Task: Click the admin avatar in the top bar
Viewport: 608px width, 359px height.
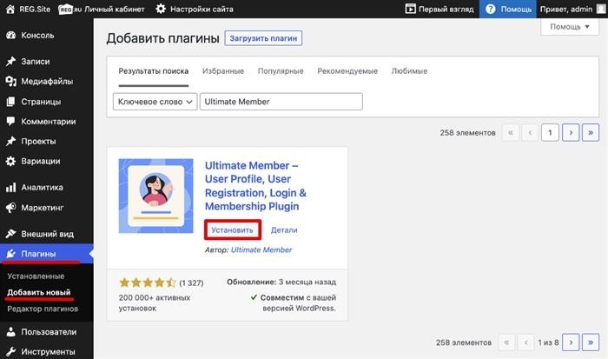Action: [x=601, y=9]
